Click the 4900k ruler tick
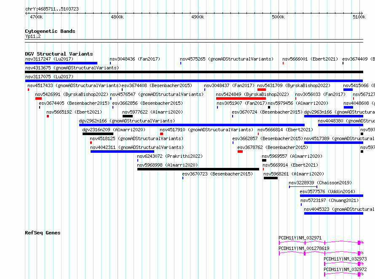Image resolution: width=375 pixels, height=279 pixels. tap(198, 17)
